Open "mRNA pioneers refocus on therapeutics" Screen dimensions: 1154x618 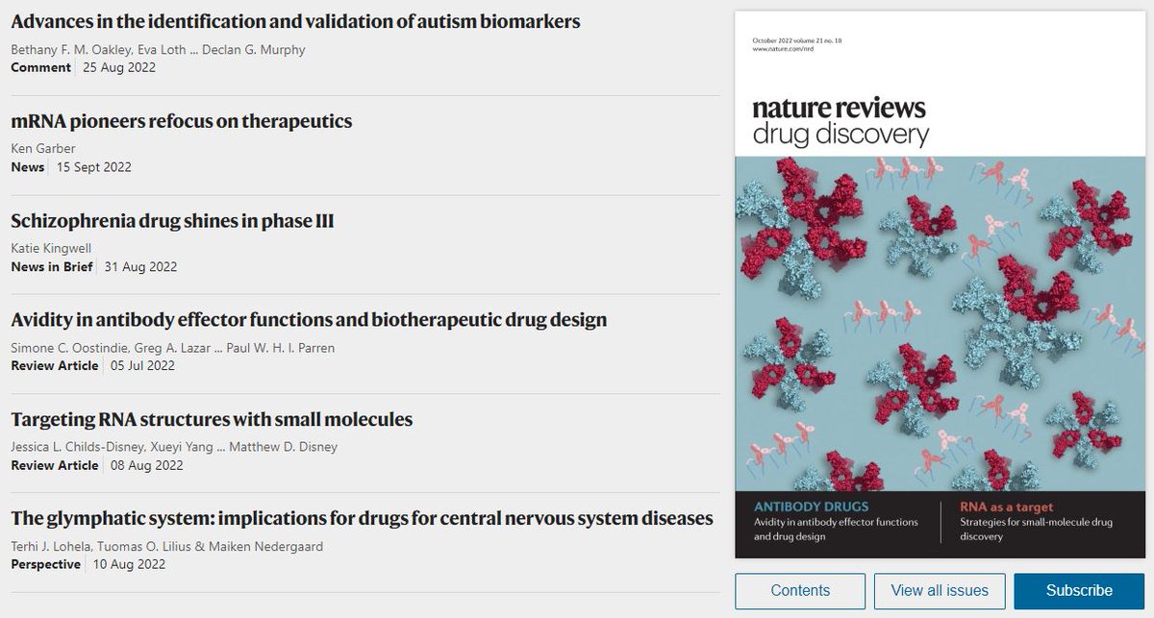click(181, 121)
